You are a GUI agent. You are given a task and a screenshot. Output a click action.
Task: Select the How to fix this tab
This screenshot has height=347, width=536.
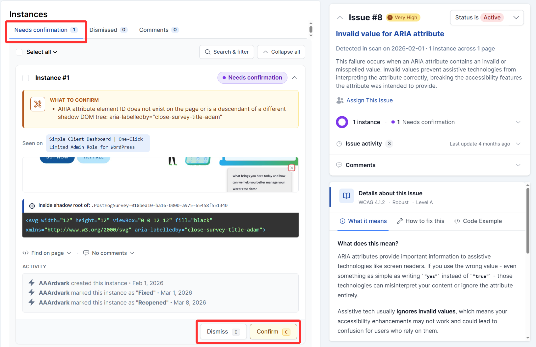point(421,221)
